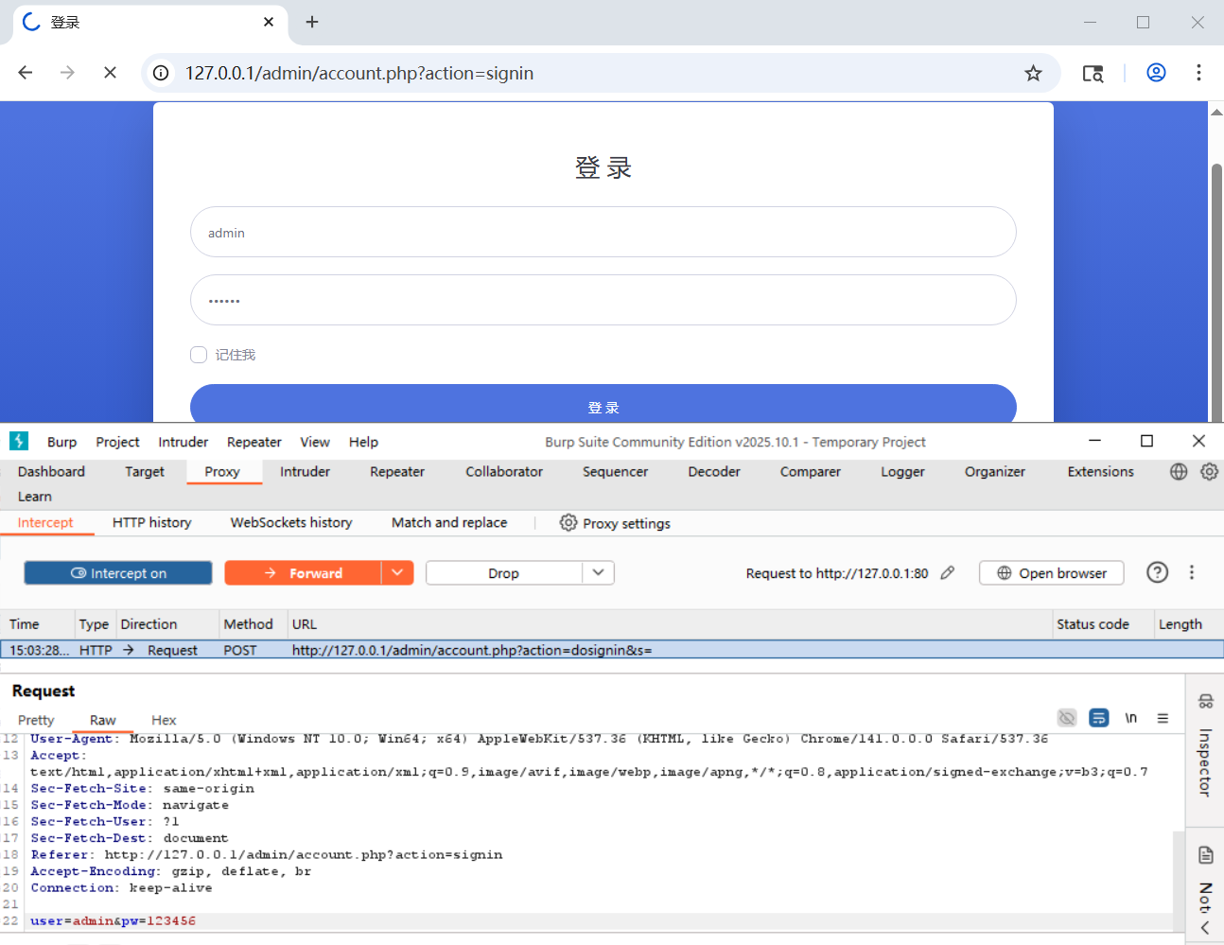Go back in Chrome browser
1224x945 pixels.
pyautogui.click(x=26, y=73)
